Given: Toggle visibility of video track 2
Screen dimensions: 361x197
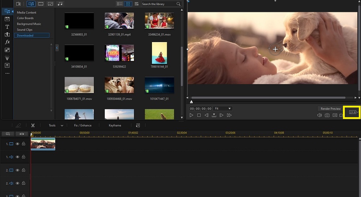Looking at the screenshot, I should [x=17, y=170].
